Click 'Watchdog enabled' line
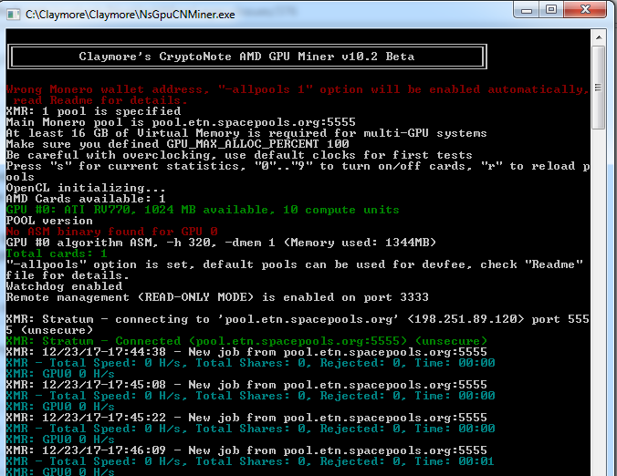The width and height of the screenshot is (617, 476). pos(64,286)
